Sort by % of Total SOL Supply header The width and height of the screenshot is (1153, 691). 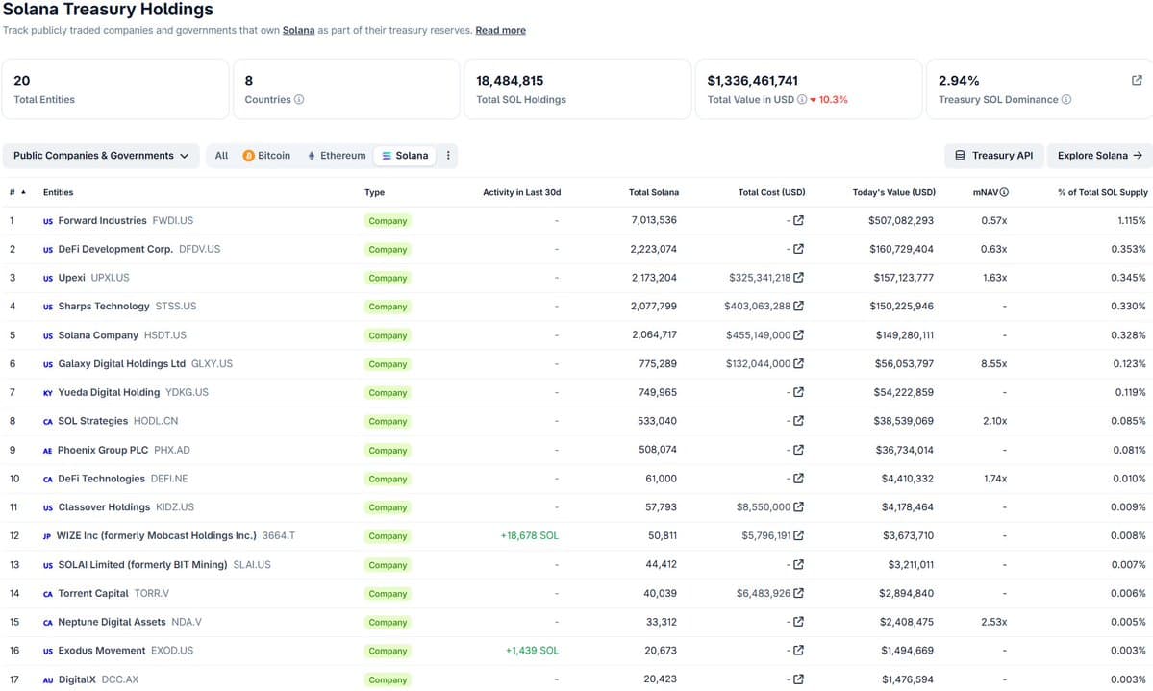pos(1102,192)
